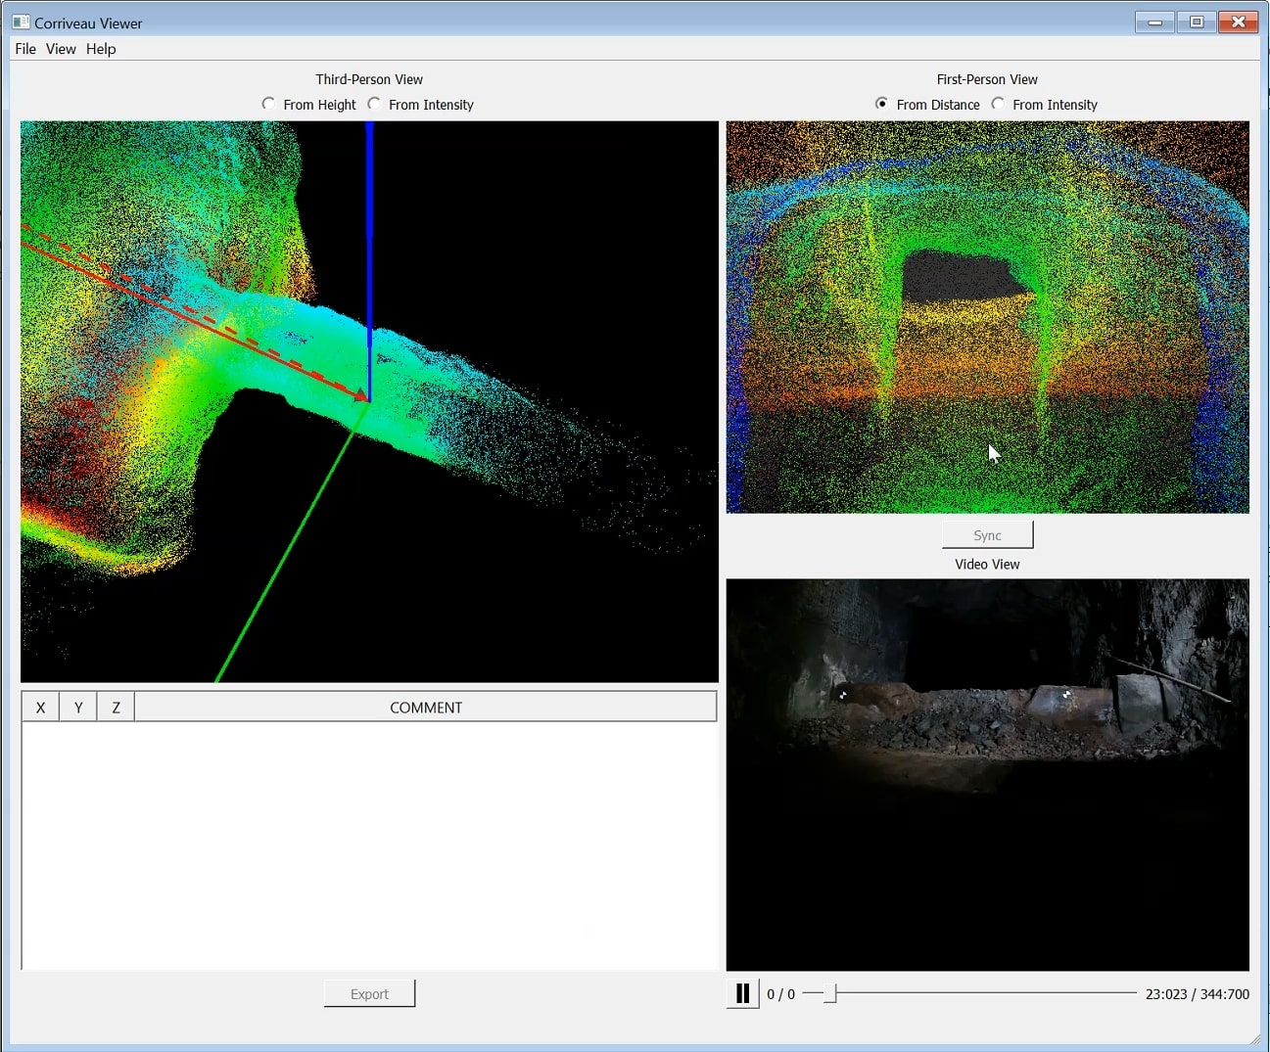Select First-Person From Intensity radio button
Screen dimensions: 1270x1052
point(998,104)
